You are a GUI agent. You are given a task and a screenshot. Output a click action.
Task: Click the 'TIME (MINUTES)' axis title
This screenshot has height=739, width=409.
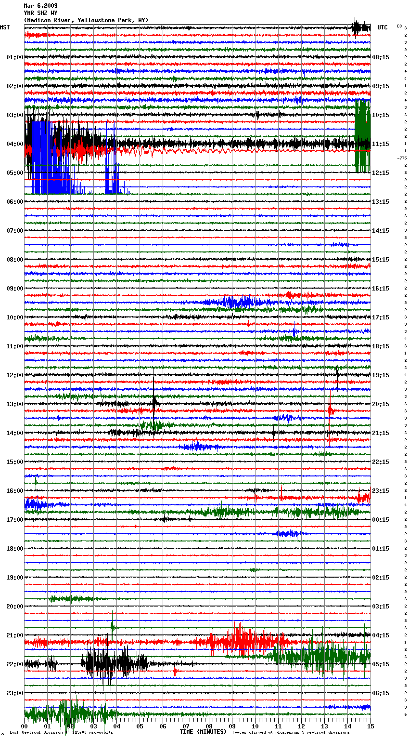click(203, 732)
